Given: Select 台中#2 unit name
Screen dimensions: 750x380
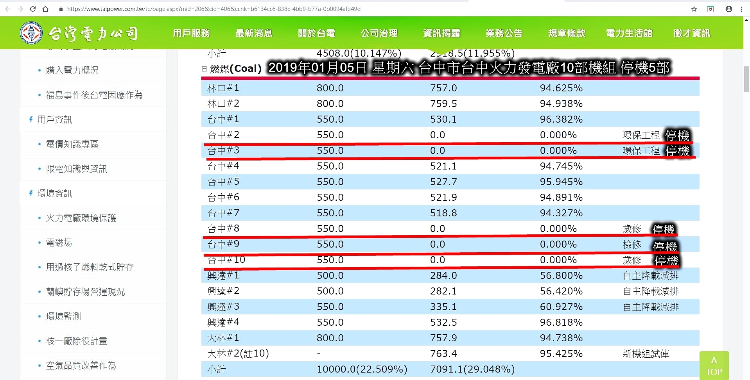Looking at the screenshot, I should 223,135.
